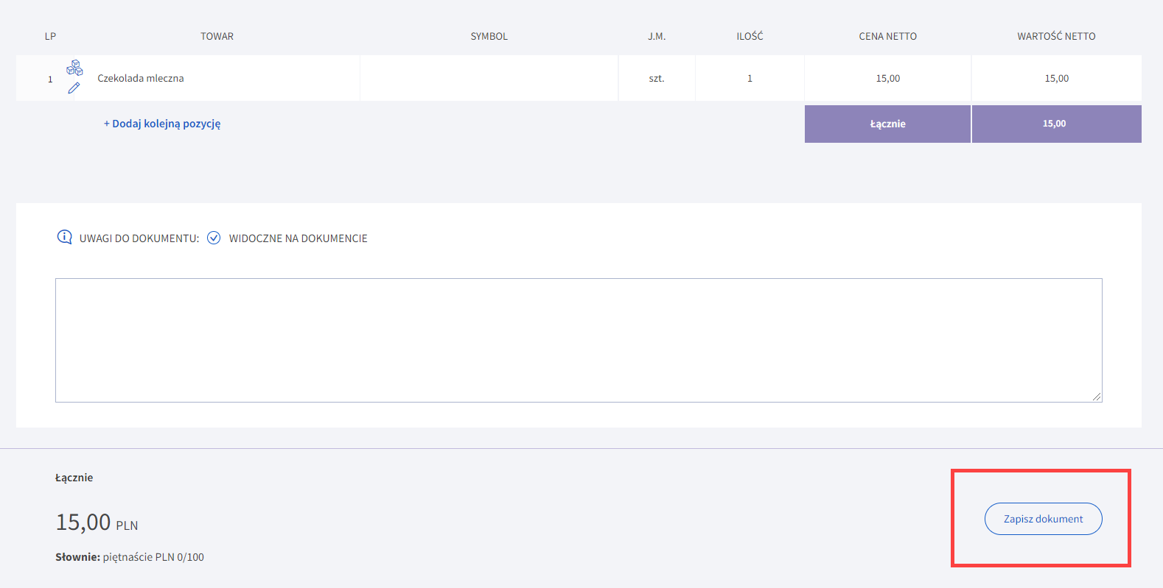The width and height of the screenshot is (1163, 588).
Task: Click the 'UWAGI DO DOKUMENTU' label
Action: [139, 238]
